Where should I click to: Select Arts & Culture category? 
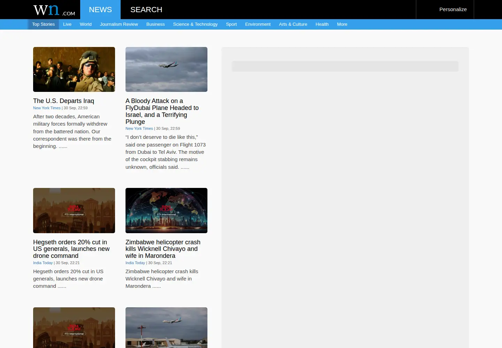click(x=293, y=24)
